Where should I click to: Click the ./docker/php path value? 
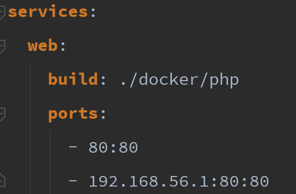pos(179,80)
